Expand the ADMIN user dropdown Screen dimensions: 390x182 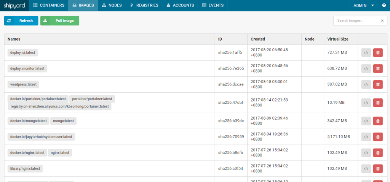(364, 5)
